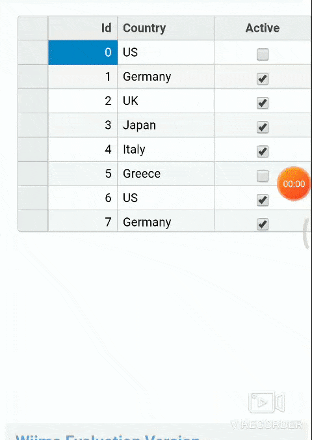Image resolution: width=312 pixels, height=440 pixels.
Task: Uncheck Active checkbox for UK row
Action: coord(263,103)
